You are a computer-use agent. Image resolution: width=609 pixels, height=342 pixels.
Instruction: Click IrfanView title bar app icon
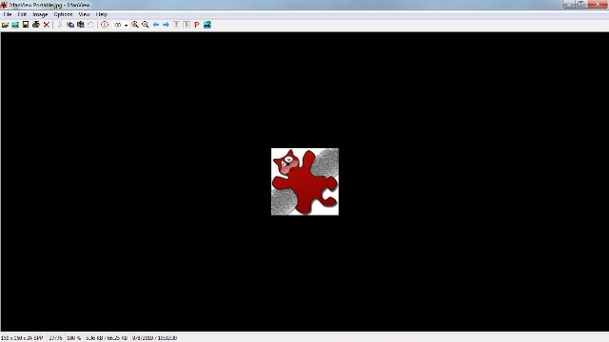click(4, 5)
